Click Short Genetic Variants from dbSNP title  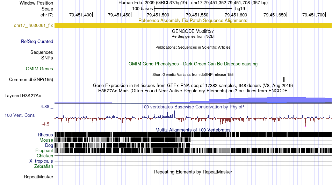point(193,74)
